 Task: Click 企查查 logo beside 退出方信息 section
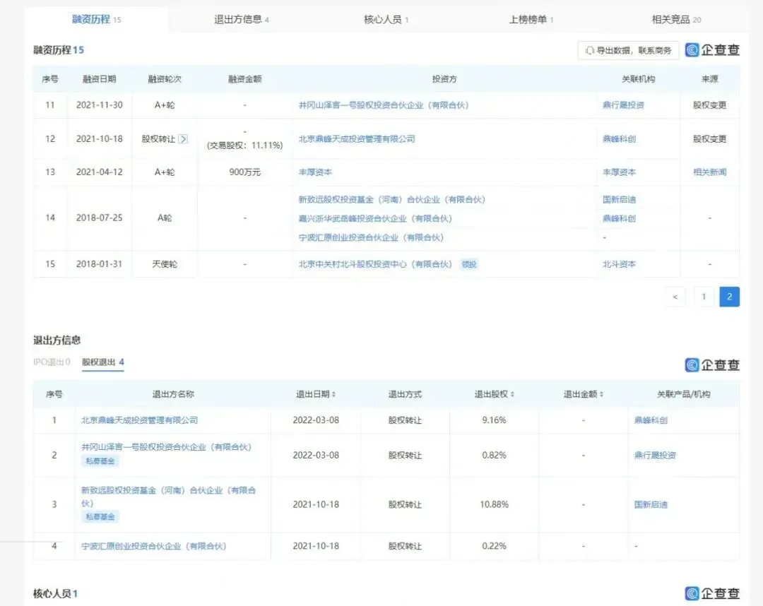coord(712,364)
